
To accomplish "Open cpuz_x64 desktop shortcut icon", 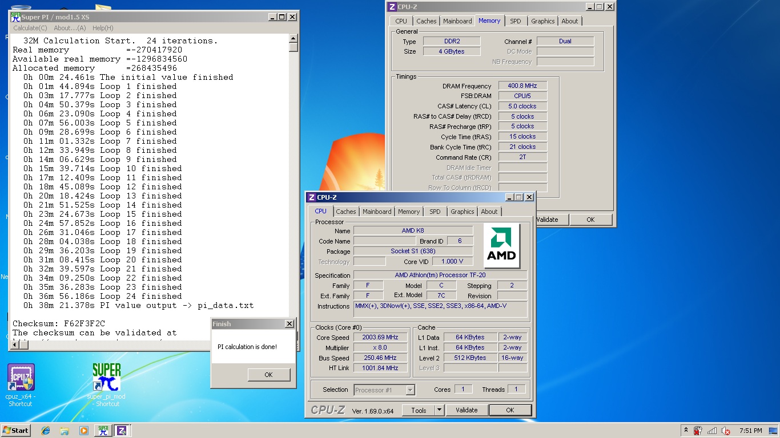I will [21, 377].
